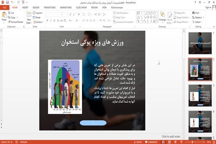Switch to the TRANSITIONS tab
The image size is (216, 144).
tap(50, 8)
